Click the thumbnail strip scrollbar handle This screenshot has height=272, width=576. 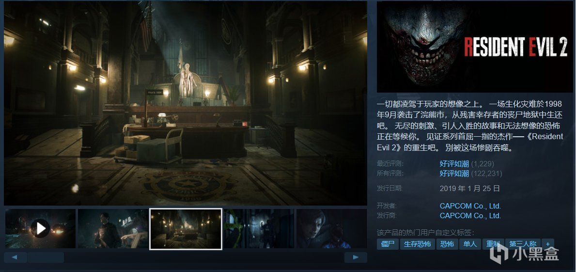(46, 257)
